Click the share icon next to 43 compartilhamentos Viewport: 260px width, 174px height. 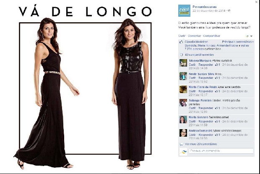(x=181, y=55)
